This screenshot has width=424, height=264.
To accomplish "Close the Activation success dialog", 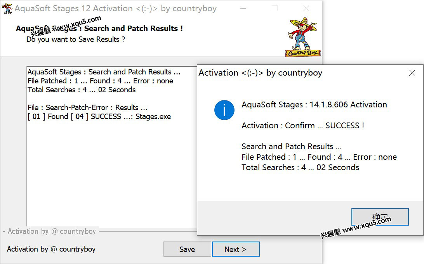I will pos(412,72).
